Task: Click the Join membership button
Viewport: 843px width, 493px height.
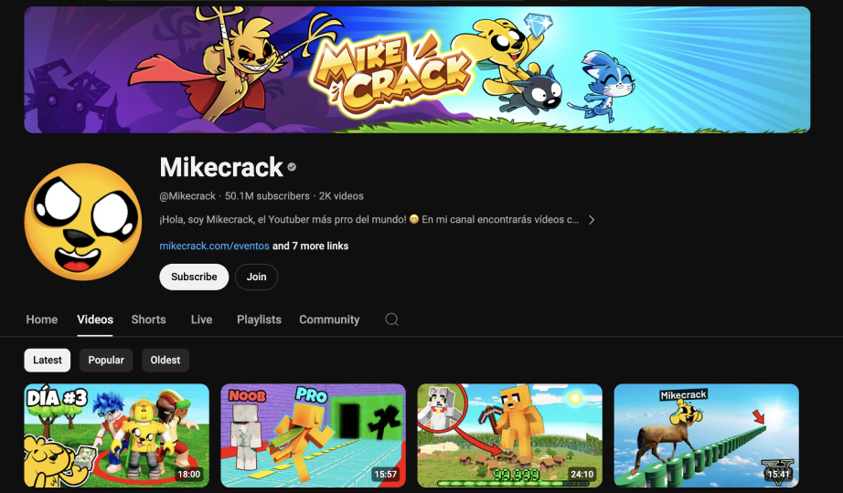Action: click(x=256, y=277)
